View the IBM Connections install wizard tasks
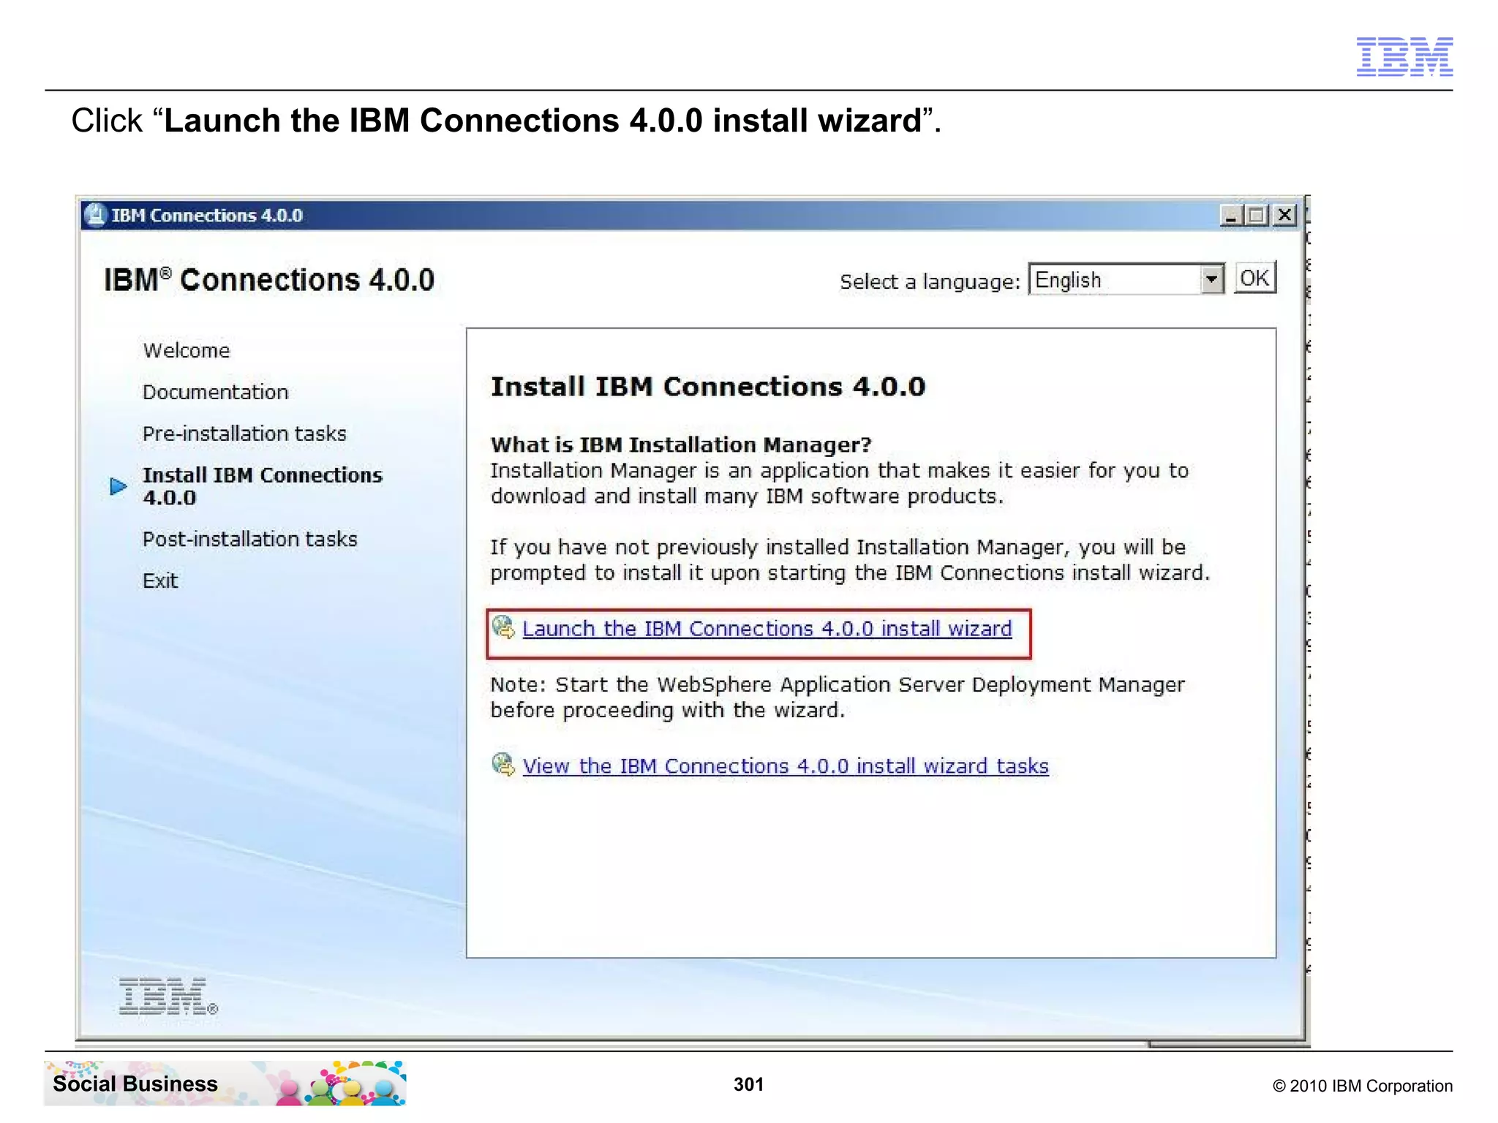This screenshot has height=1123, width=1498. point(786,765)
